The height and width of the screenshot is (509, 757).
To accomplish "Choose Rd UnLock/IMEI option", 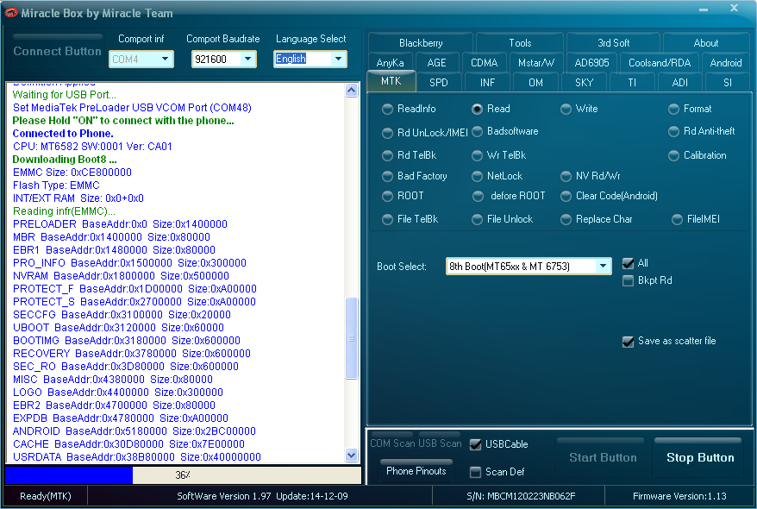I will (387, 133).
